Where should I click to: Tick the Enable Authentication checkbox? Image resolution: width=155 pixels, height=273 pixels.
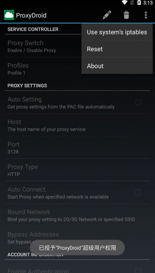coord(138,270)
